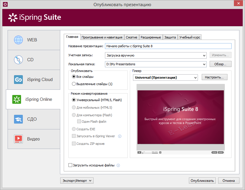Click the Отмена button

pyautogui.click(x=229, y=181)
